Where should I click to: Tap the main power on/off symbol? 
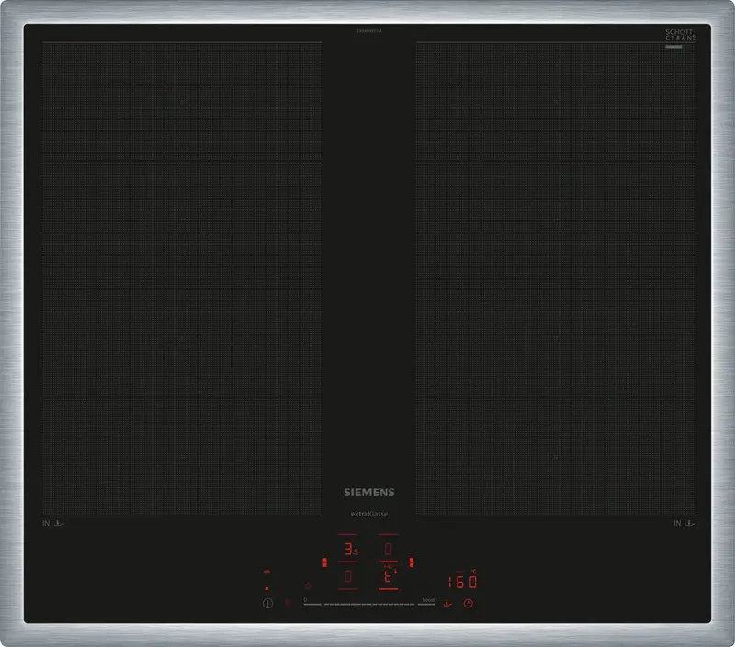coord(267,604)
